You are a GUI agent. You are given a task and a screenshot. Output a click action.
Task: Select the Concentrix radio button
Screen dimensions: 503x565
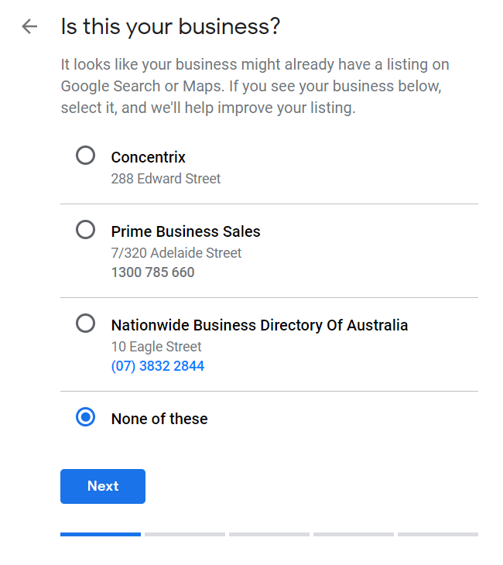[85, 156]
